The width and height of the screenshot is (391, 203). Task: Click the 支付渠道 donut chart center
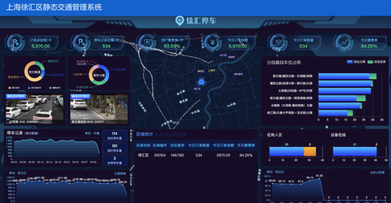tap(34, 72)
